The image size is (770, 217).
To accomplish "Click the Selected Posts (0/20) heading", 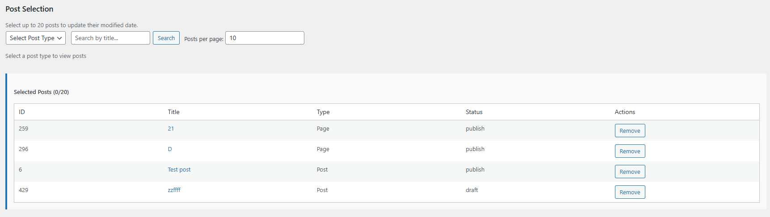I will [41, 92].
